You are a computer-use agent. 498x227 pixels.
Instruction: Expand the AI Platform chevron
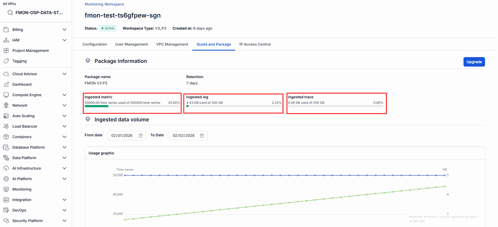pos(64,179)
